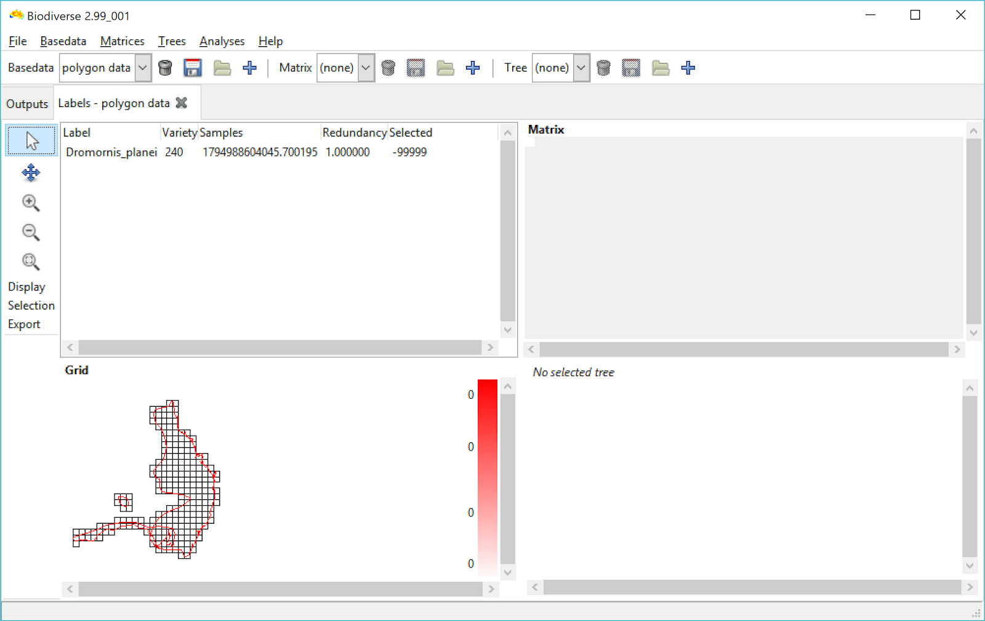Add a new matrix
Viewport: 985px width, 621px height.
pos(473,68)
